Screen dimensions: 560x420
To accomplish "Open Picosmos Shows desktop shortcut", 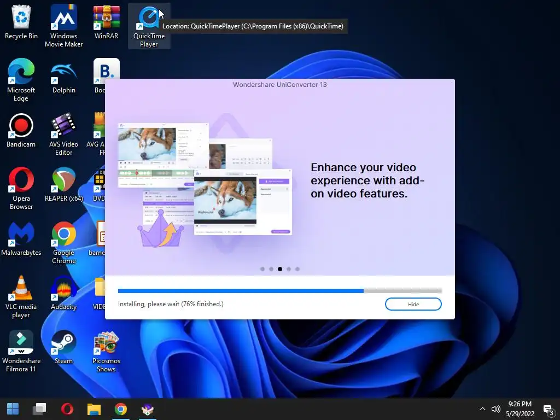I will pos(107,351).
